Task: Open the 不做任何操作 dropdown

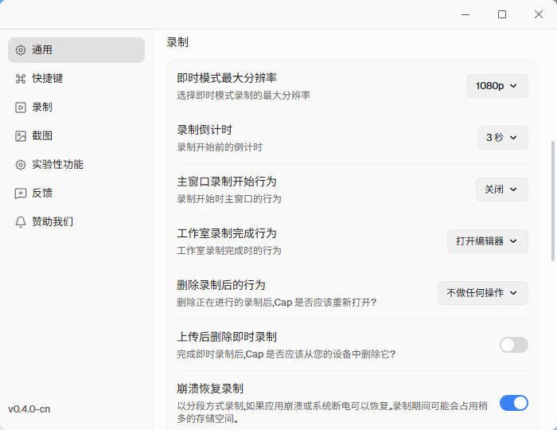Action: [x=483, y=293]
